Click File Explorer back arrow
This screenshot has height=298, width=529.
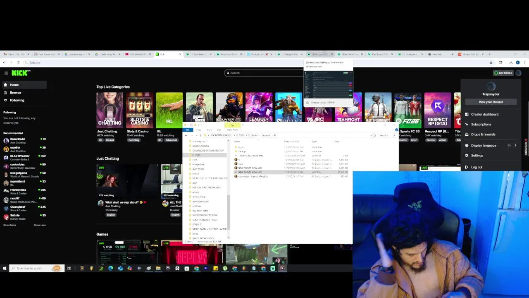tap(186, 135)
